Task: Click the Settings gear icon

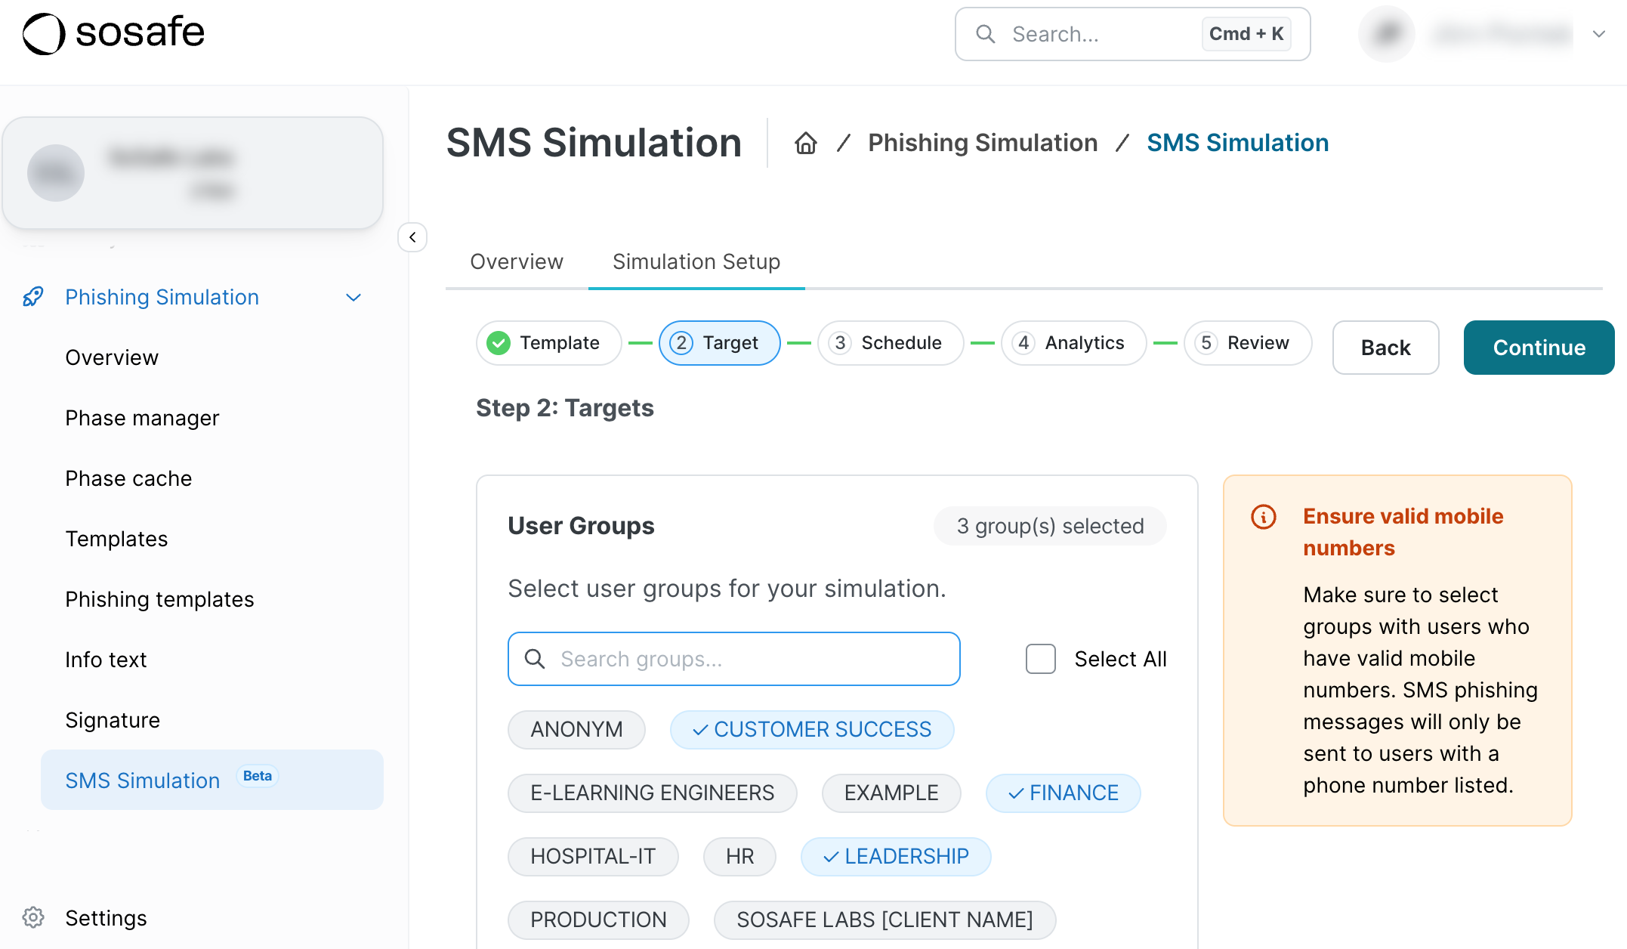Action: click(x=33, y=917)
